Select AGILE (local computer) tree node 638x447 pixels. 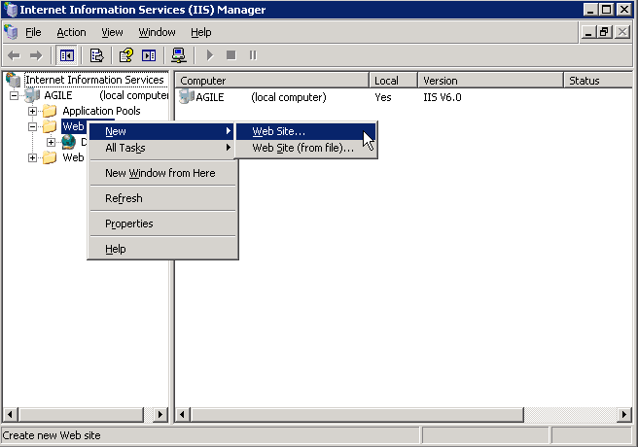tap(106, 95)
